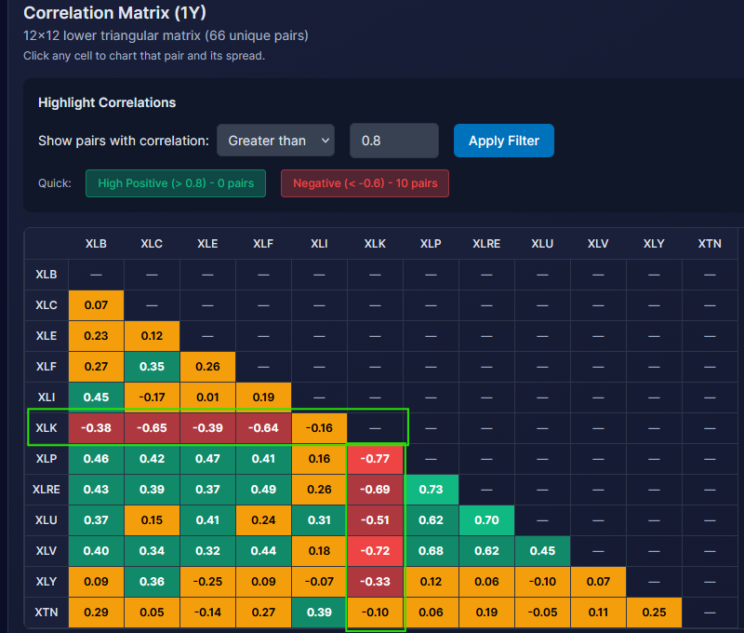Image resolution: width=744 pixels, height=633 pixels.
Task: Select the XLI–XLC cell showing -0.17
Action: [152, 397]
